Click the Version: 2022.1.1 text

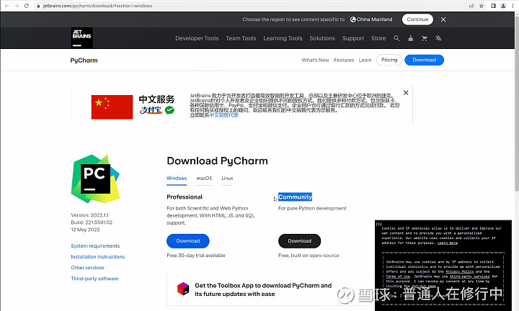pos(89,215)
